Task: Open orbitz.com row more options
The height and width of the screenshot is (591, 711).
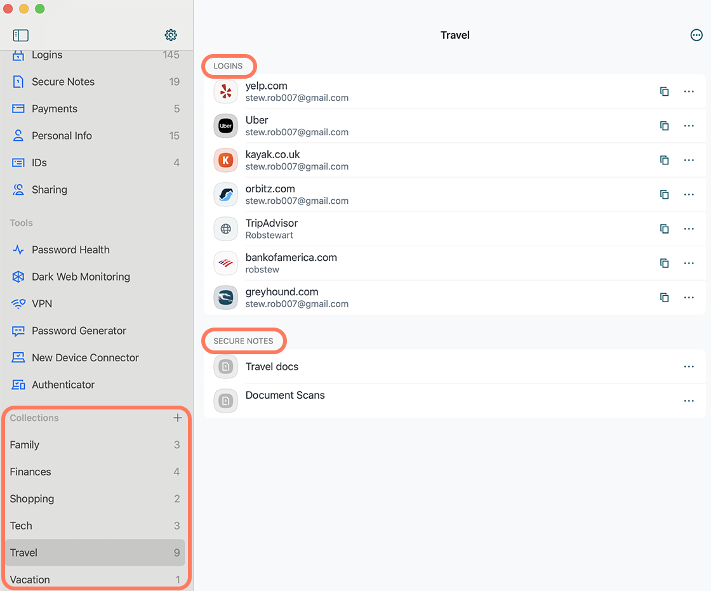Action: (688, 195)
